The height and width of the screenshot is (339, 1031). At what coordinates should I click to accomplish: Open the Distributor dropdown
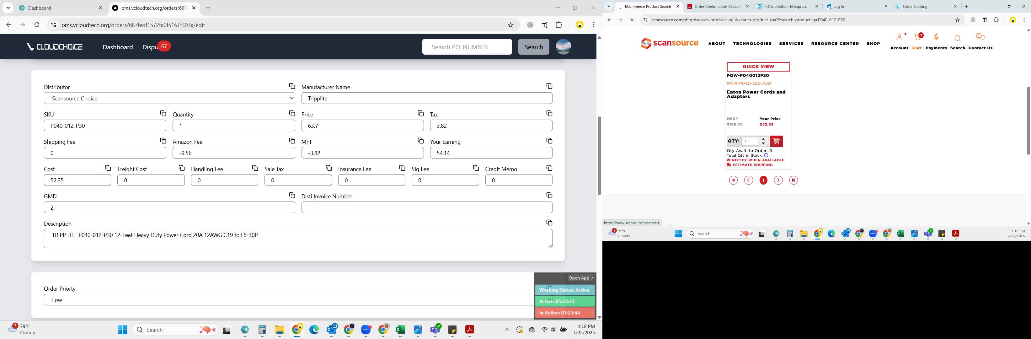point(169,98)
